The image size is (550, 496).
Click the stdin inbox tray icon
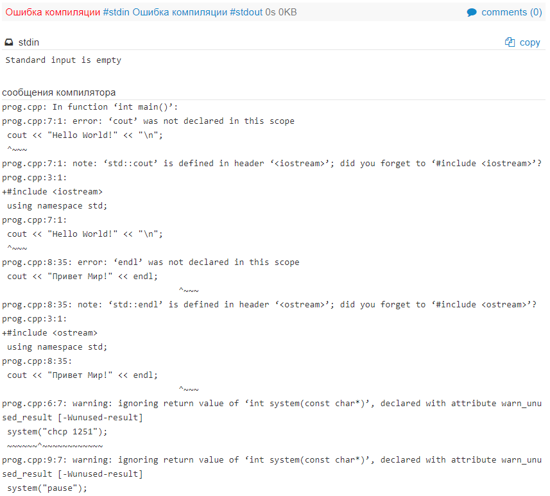pos(9,42)
